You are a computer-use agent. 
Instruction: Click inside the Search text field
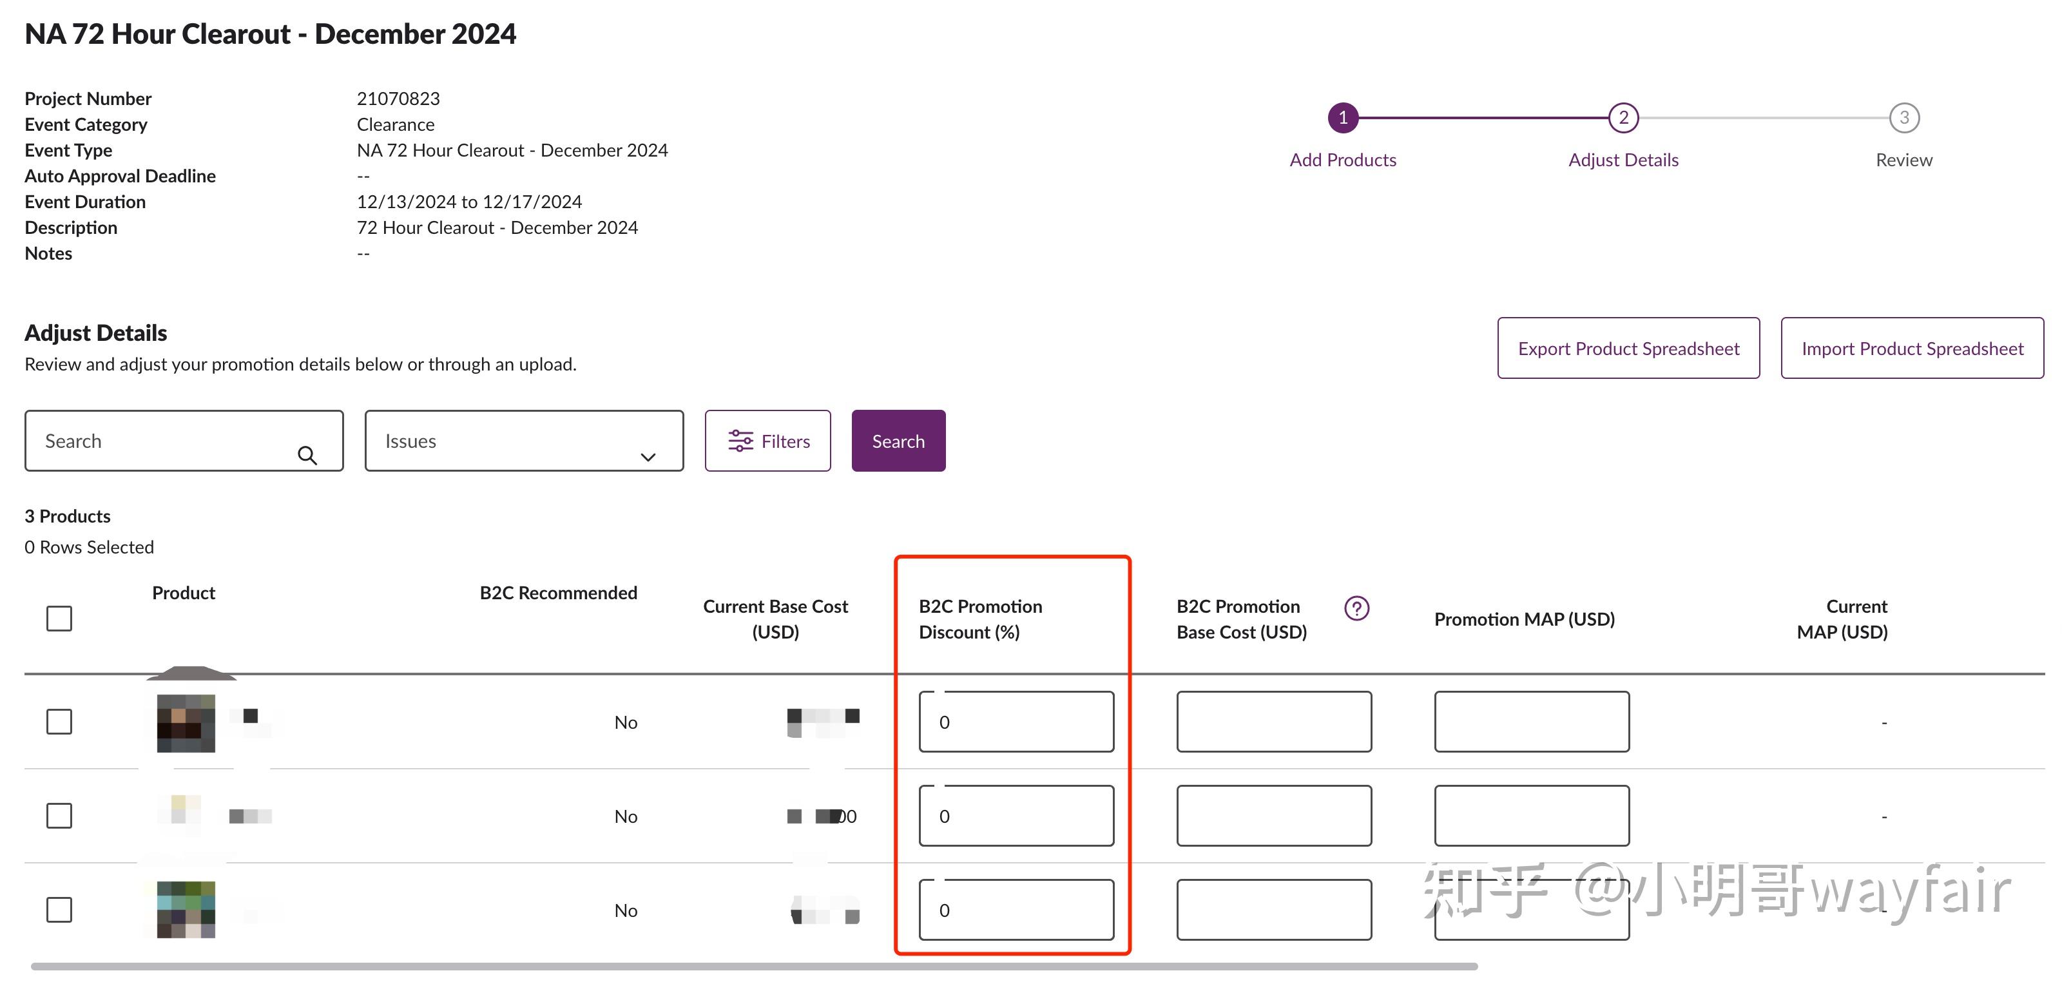tap(160, 440)
